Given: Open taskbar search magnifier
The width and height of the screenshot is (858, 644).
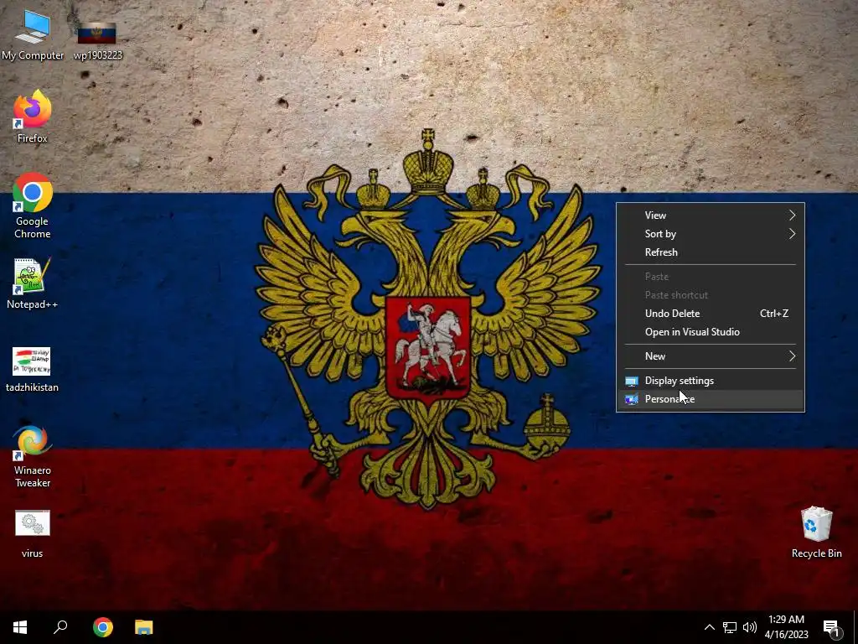Looking at the screenshot, I should tap(60, 627).
